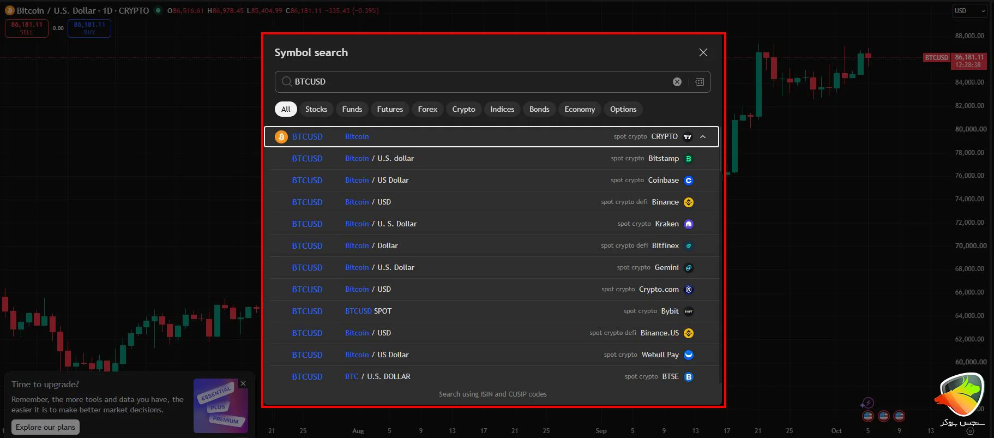This screenshot has height=438, width=994.
Task: Click the Binance logo beside spot crypto defi Binance
Action: pos(689,202)
